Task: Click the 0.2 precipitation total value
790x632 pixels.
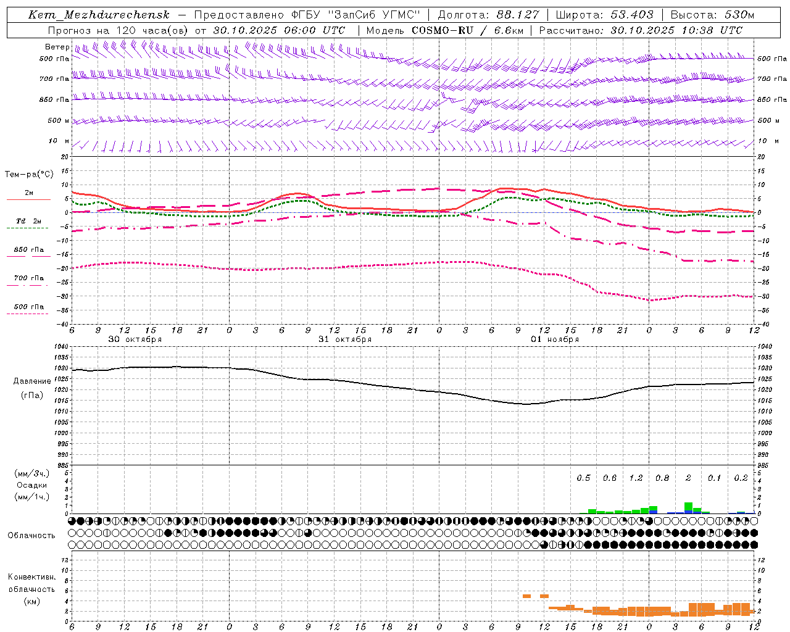Action: 741,478
